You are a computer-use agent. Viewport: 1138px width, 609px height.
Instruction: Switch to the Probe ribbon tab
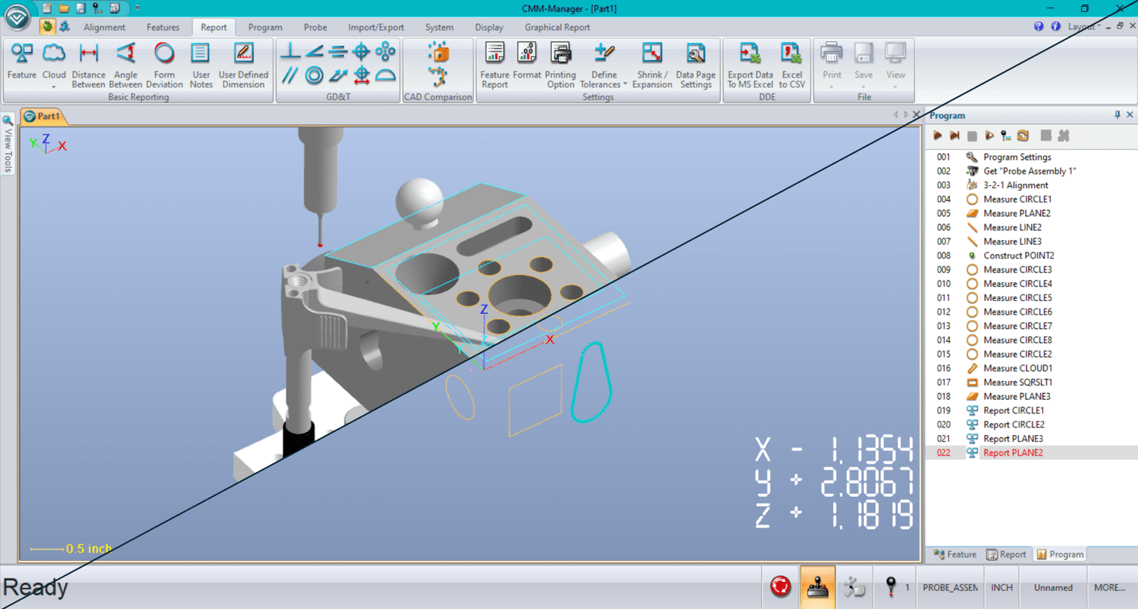(316, 27)
